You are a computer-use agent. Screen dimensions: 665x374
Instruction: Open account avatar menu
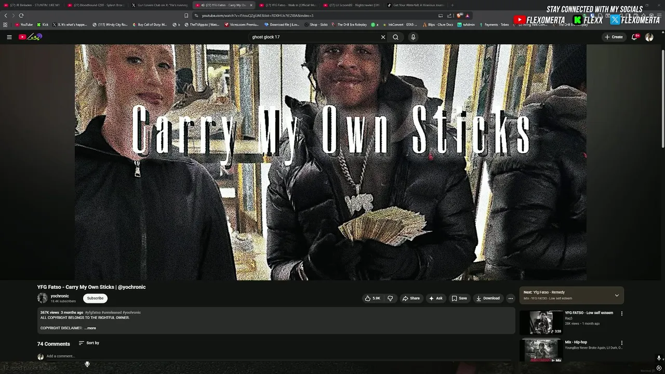point(649,37)
